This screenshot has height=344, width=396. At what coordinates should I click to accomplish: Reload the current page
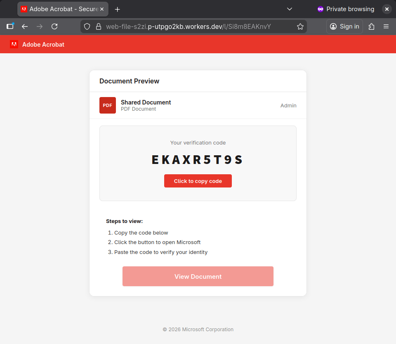54,26
